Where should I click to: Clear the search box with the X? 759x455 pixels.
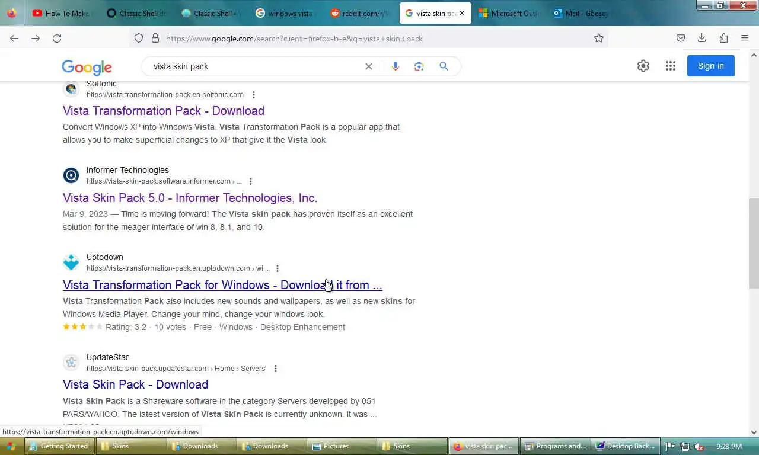point(369,66)
